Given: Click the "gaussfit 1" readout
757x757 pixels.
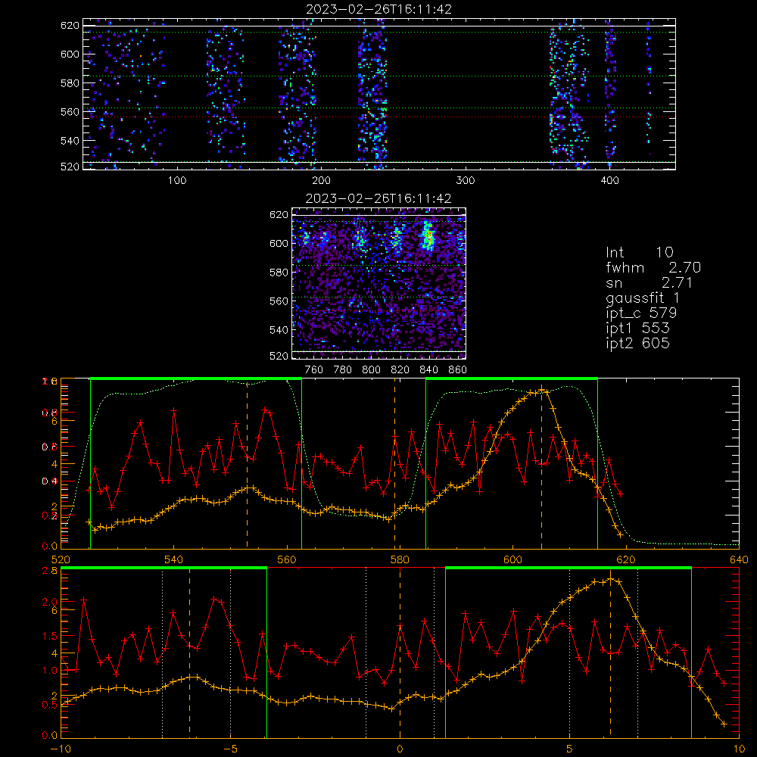Looking at the screenshot, I should tap(643, 298).
